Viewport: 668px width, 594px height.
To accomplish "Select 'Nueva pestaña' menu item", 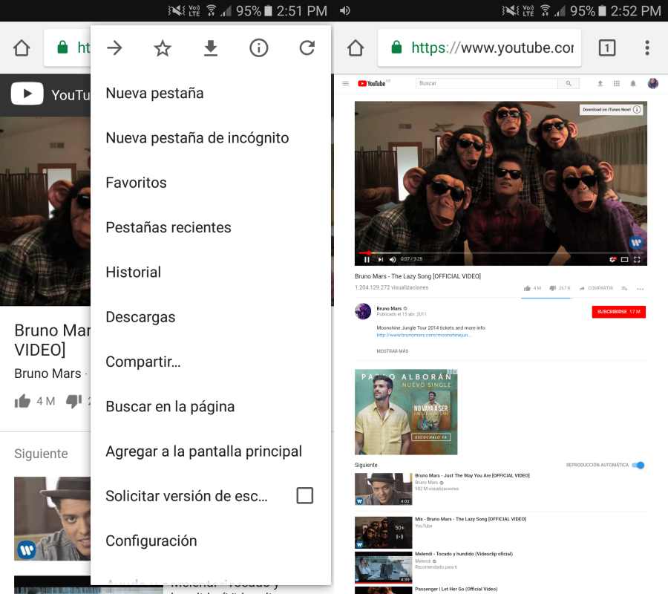I will [x=211, y=94].
